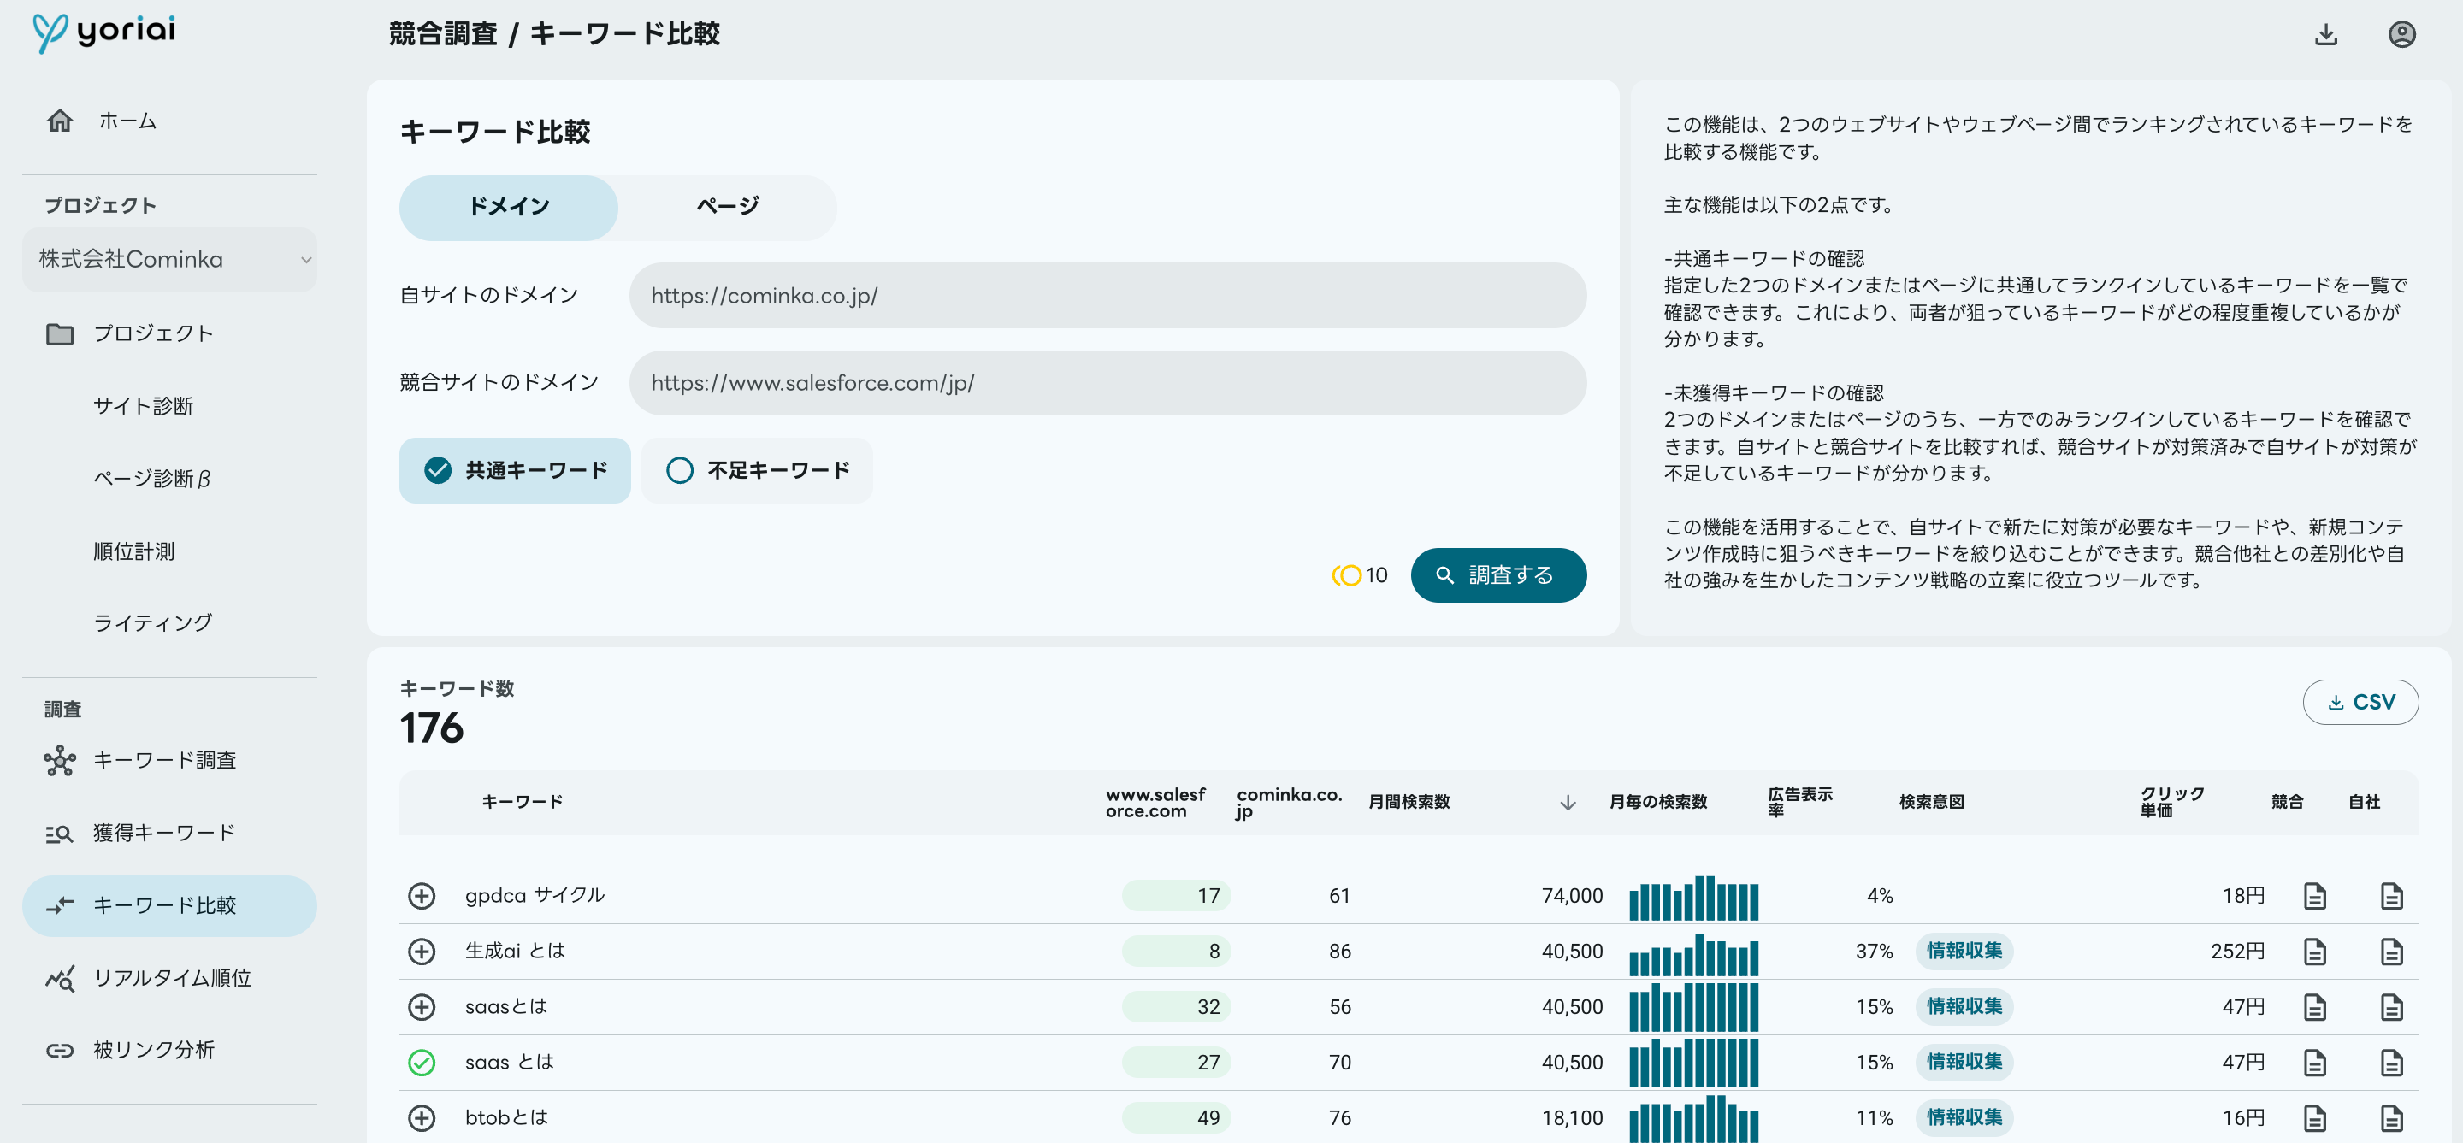The width and height of the screenshot is (2463, 1143).
Task: Click the 74,000 search volume value
Action: tap(1572, 895)
